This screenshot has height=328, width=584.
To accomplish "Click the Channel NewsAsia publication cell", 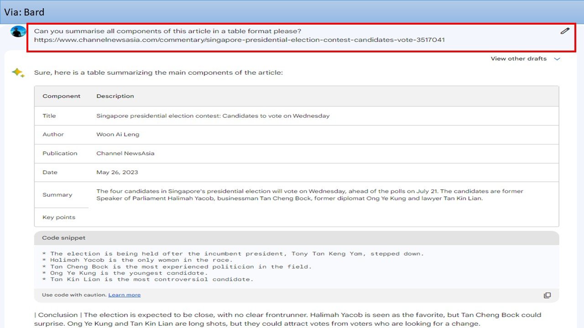I will coord(125,154).
